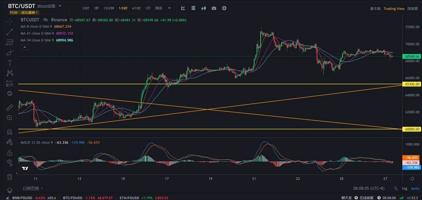The image size is (422, 200).
Task: Open the horizontal lines and Fibonacci tool
Action: 9,42
